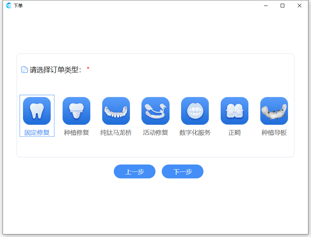Go back with the 上一步 button
311x237 pixels.
[134, 171]
